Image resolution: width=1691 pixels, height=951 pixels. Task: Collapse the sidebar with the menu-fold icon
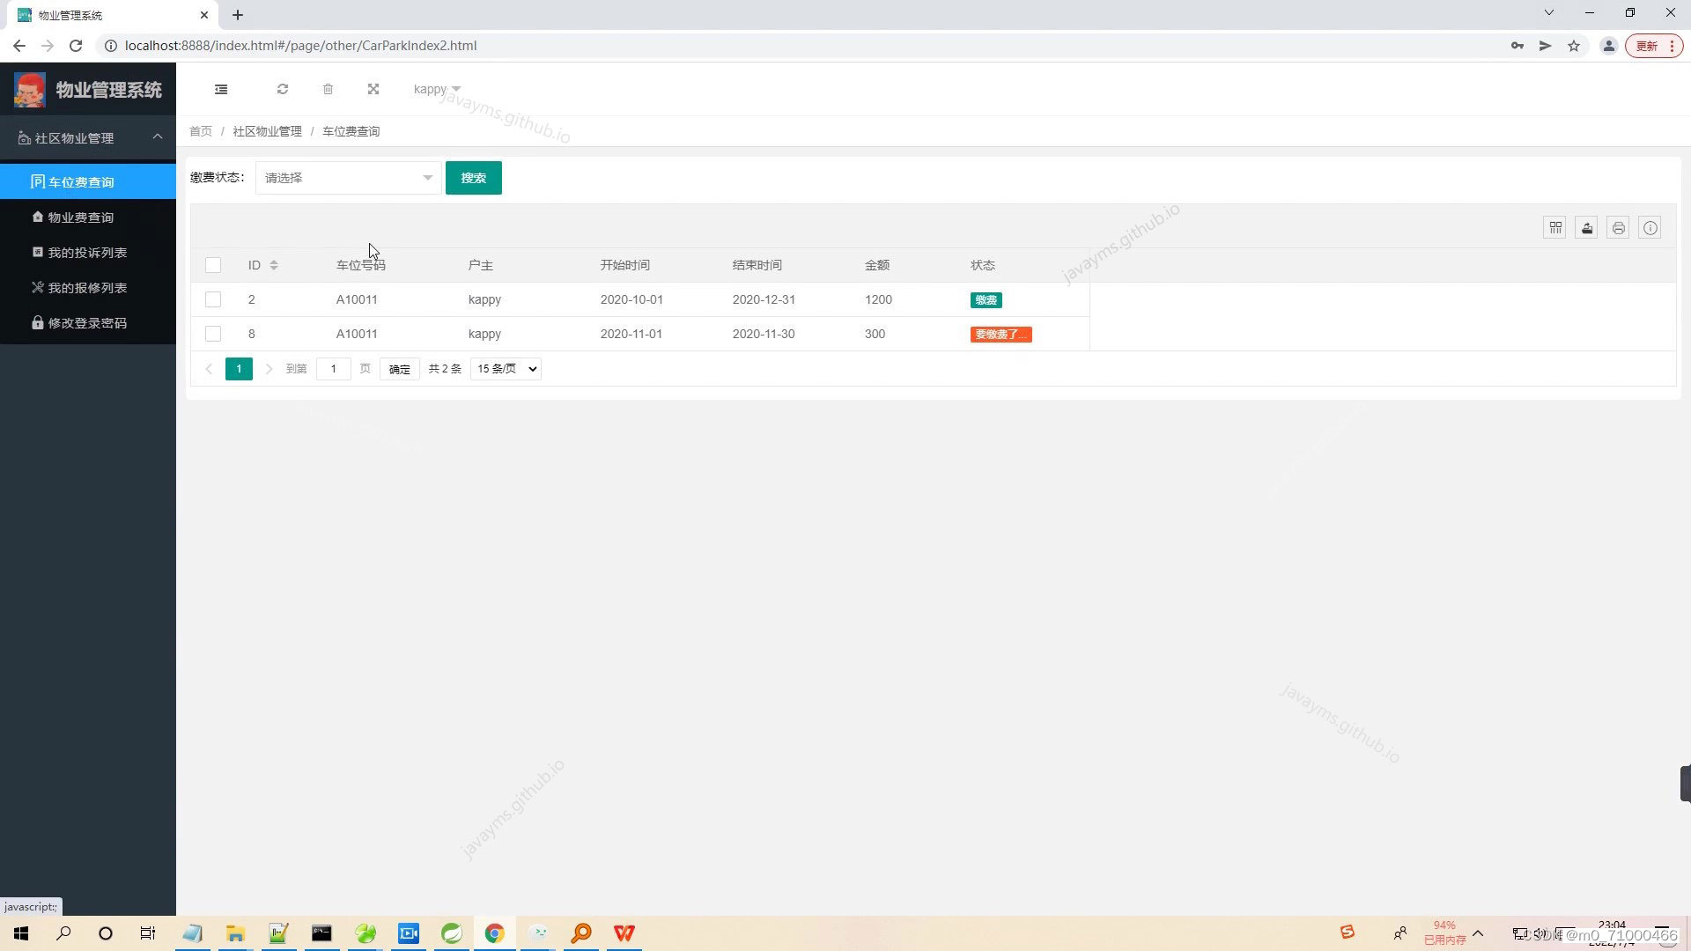point(221,89)
